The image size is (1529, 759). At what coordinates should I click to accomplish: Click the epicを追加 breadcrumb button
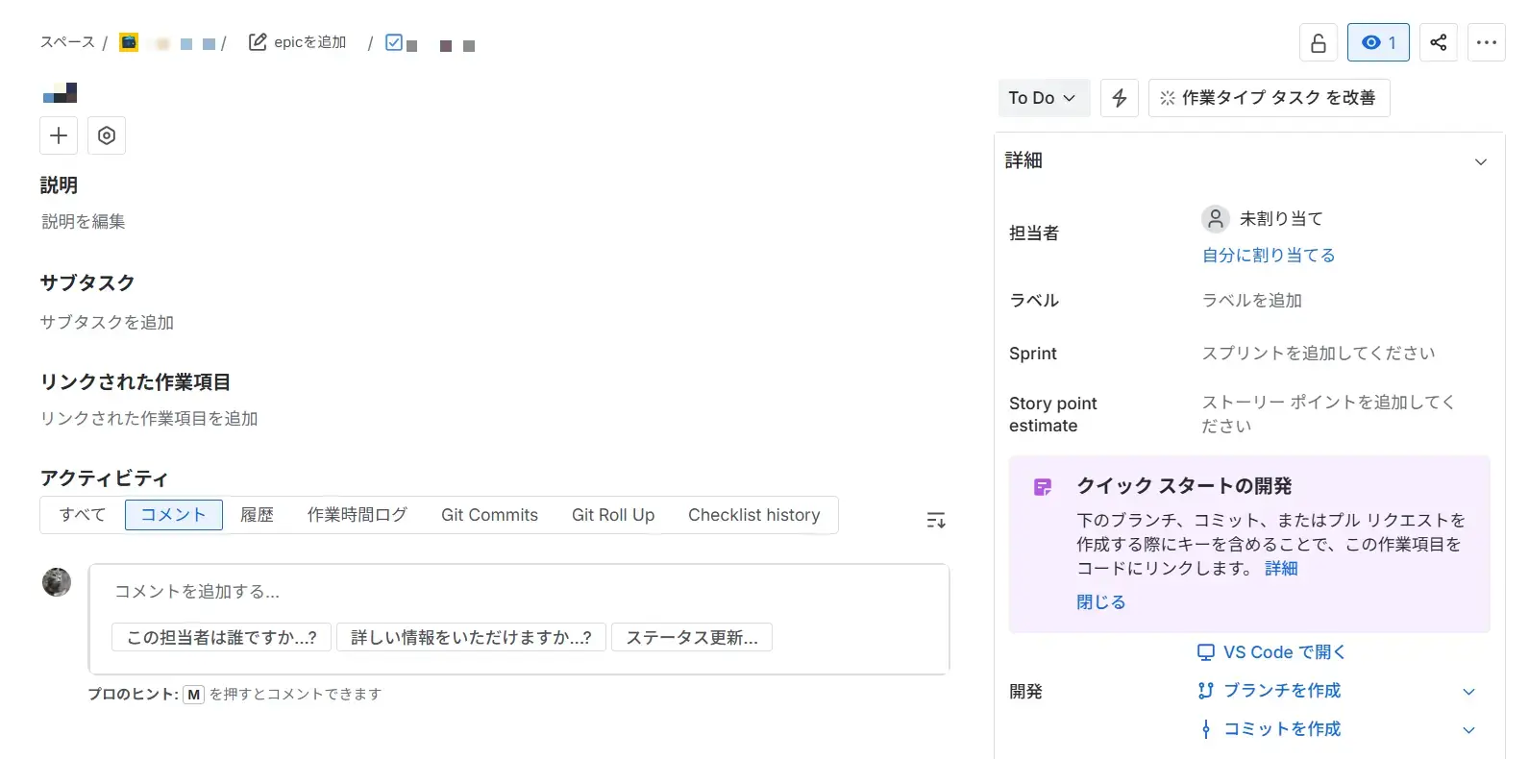[x=298, y=42]
